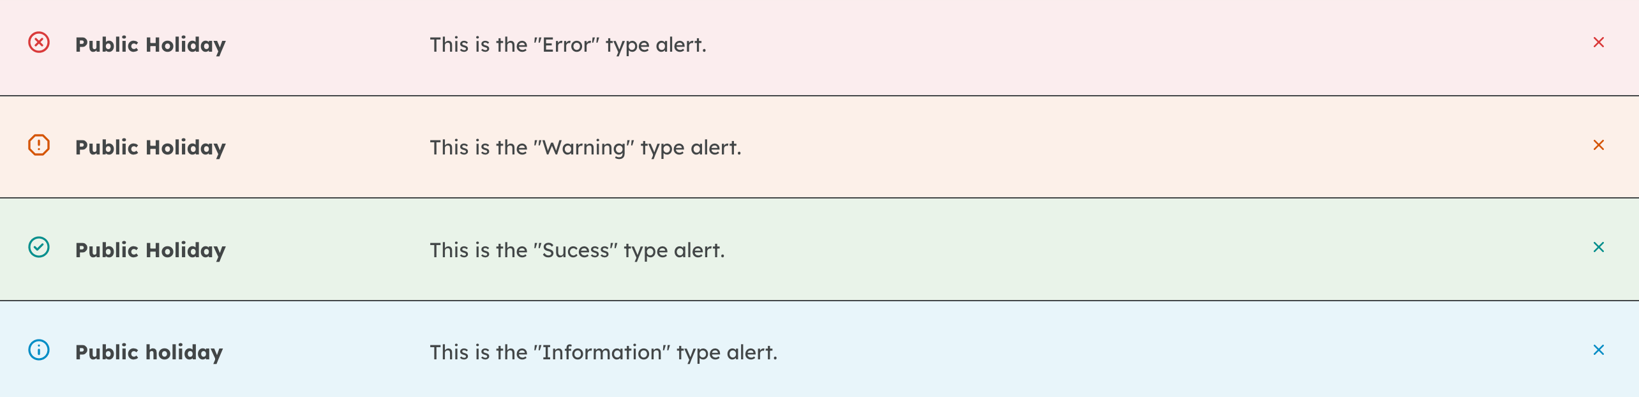The height and width of the screenshot is (397, 1639).
Task: Dismiss the Error type alert
Action: [x=1598, y=43]
